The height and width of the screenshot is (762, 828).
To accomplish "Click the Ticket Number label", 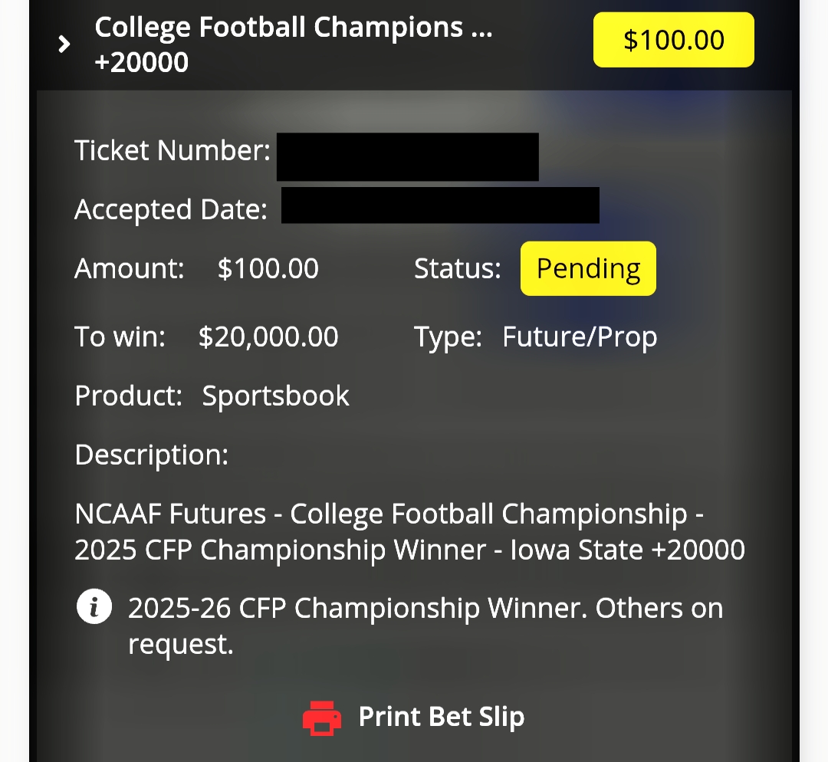I will pos(172,150).
